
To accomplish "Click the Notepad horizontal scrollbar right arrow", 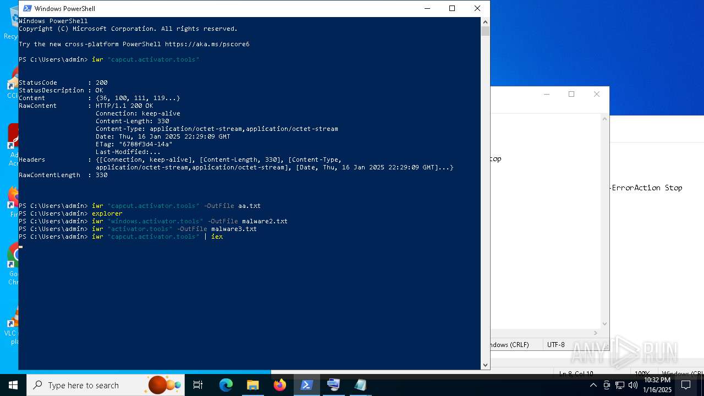I will pyautogui.click(x=596, y=333).
